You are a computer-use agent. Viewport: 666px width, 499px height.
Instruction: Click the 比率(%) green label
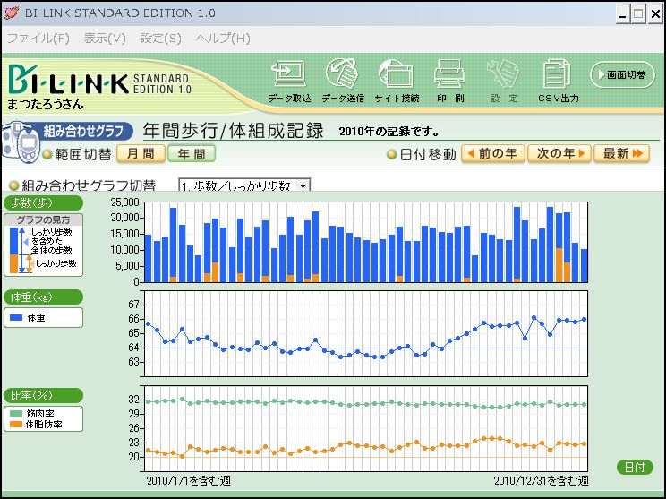point(43,396)
